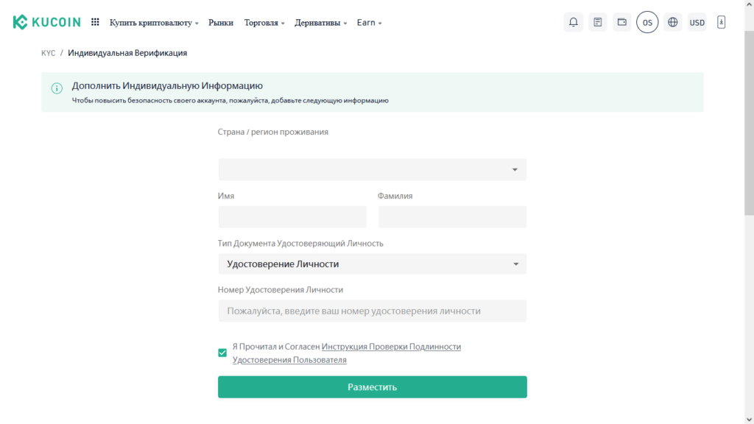Screen dimensions: 754x424
Task: Open the Тип Документа dropdown
Action: pyautogui.click(x=372, y=264)
